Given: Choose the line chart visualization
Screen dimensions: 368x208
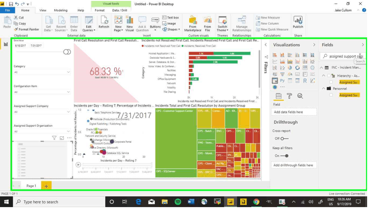Looking at the screenshot, I should tap(275, 61).
